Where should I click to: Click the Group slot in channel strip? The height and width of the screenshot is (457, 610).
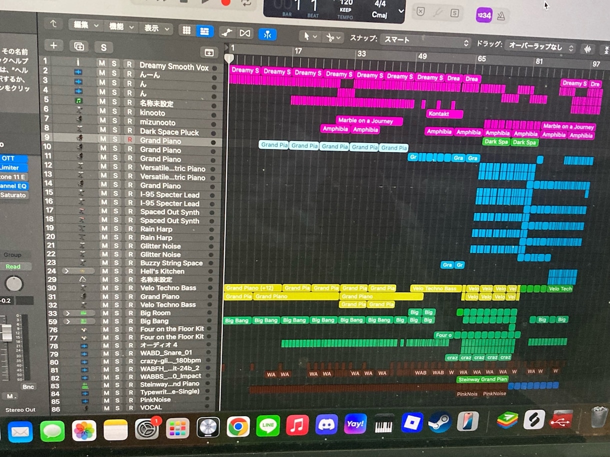pos(13,255)
